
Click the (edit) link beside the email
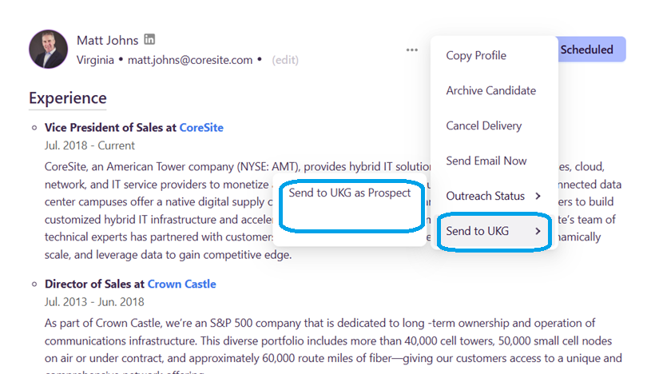click(x=285, y=60)
